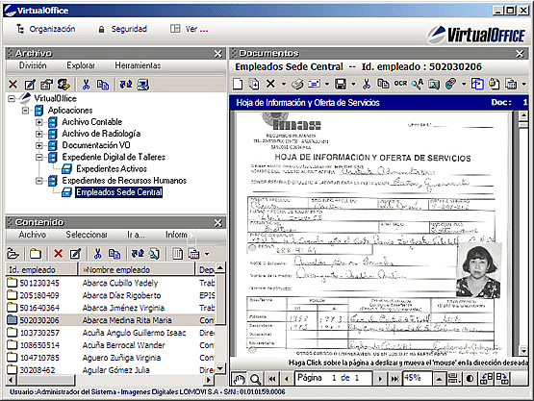Click the network computers icon in Archivo toolbar
Viewport: 534px width, 401px height.
coord(143,84)
